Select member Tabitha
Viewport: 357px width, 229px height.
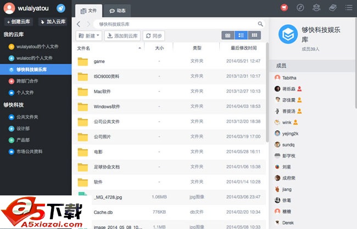click(x=289, y=78)
